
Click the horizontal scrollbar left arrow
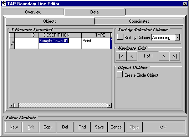11,105
